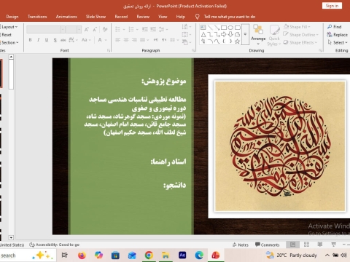
Task: Open the Font Color dropdown arrow
Action: tap(106, 40)
